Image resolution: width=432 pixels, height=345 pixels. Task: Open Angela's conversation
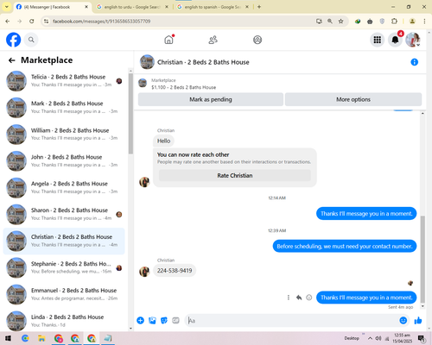[64, 187]
